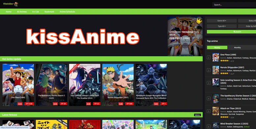Click the School genre link under Wind Breaker
Screen dimensions: 256x129
tap(246, 127)
